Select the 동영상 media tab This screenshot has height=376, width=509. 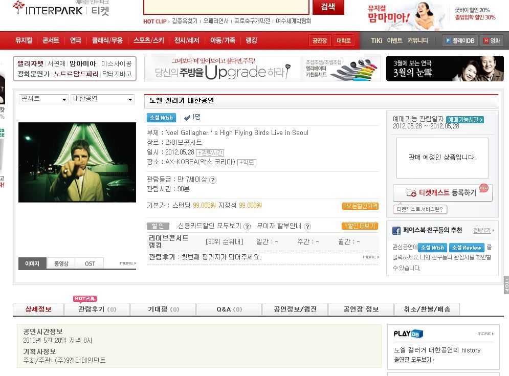pyautogui.click(x=61, y=263)
